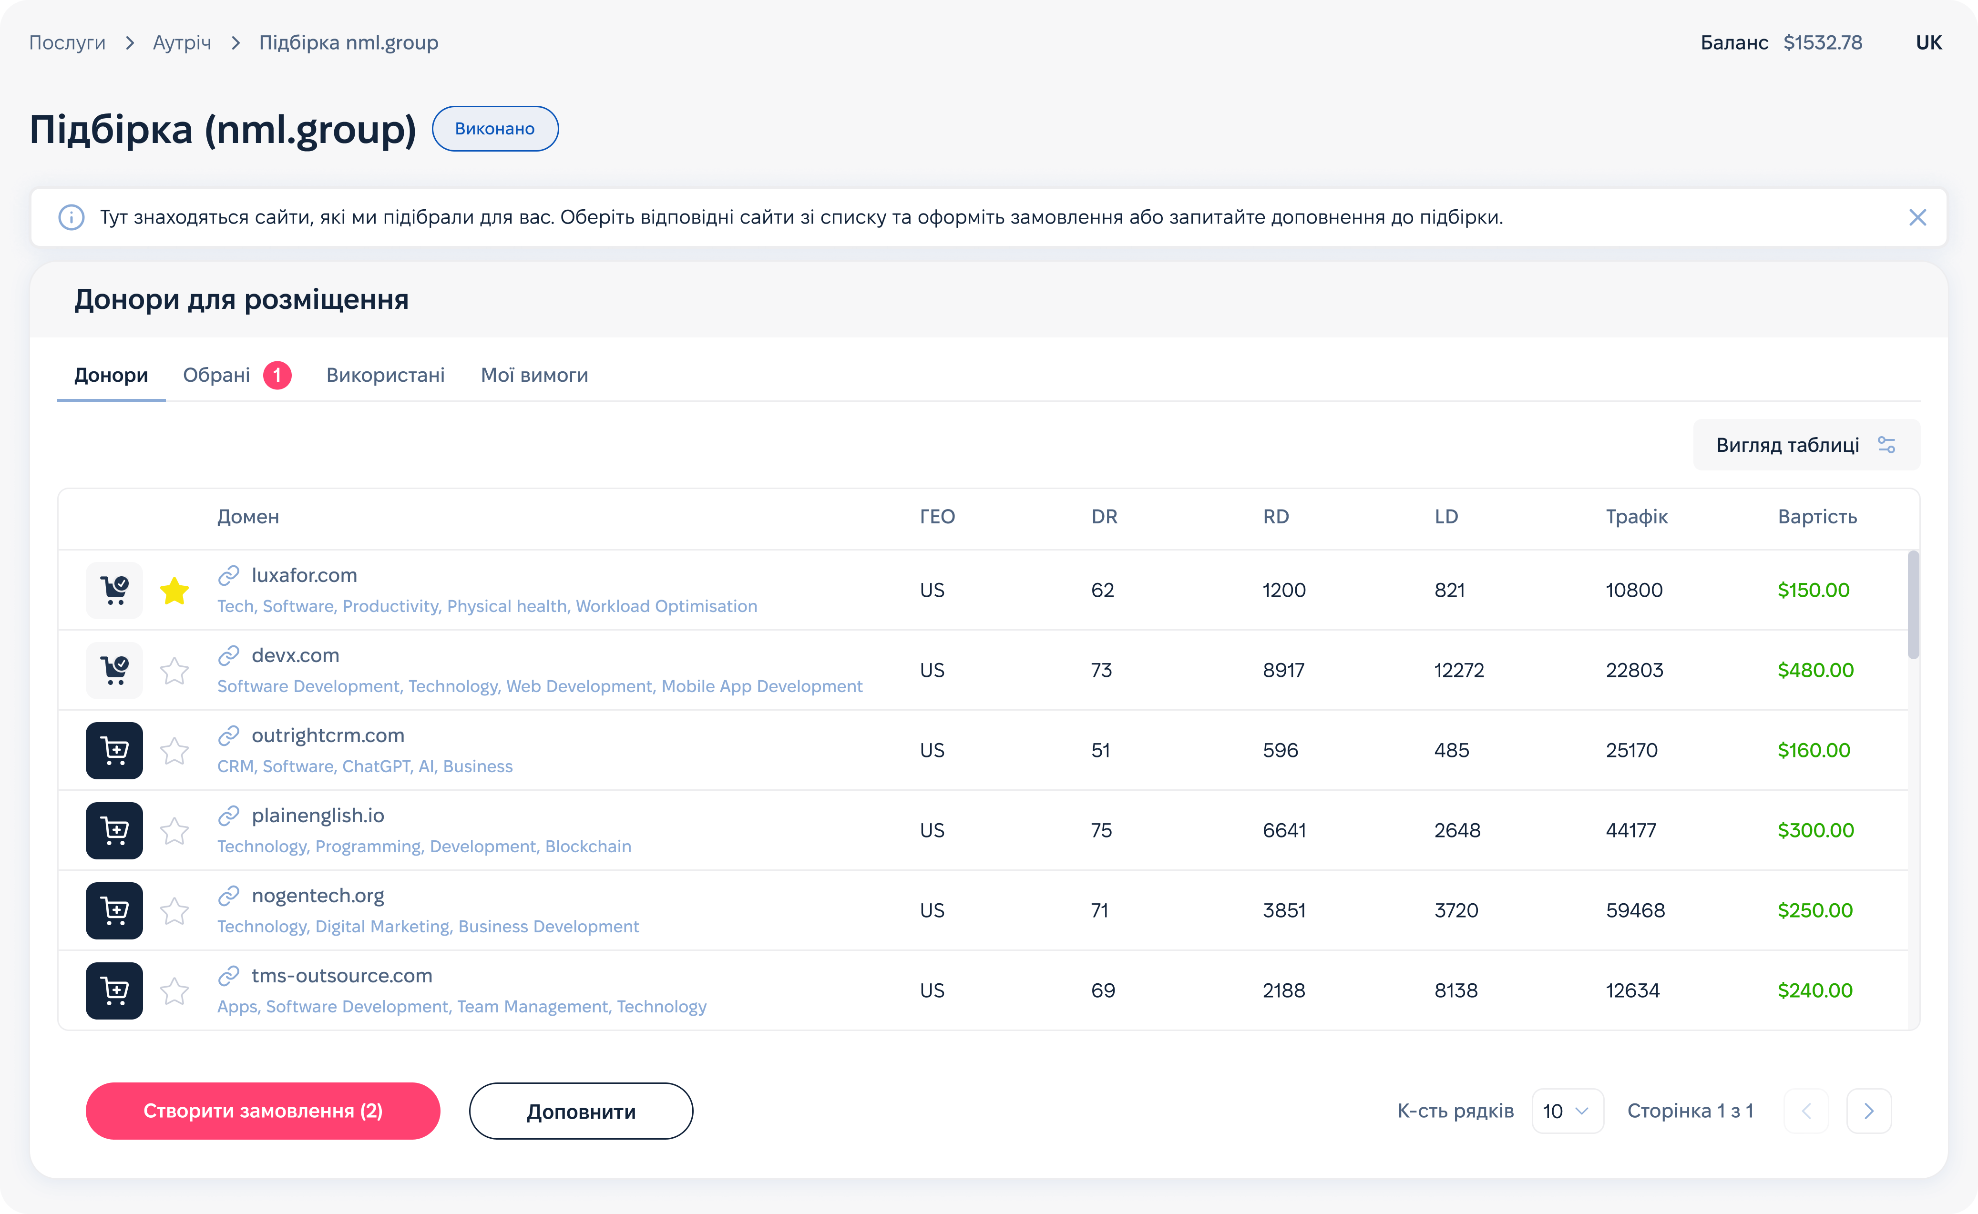This screenshot has height=1214, width=1978.
Task: Open the Мої вимоги tab
Action: [533, 374]
